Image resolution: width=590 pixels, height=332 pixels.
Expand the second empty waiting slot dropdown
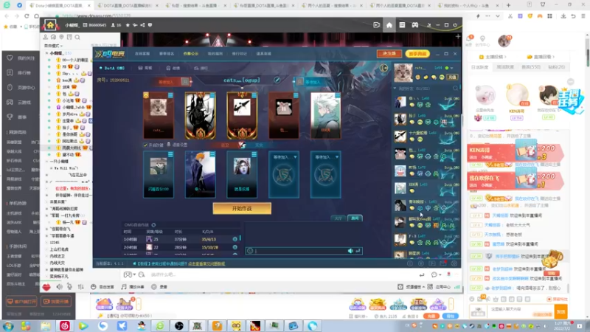coord(337,157)
